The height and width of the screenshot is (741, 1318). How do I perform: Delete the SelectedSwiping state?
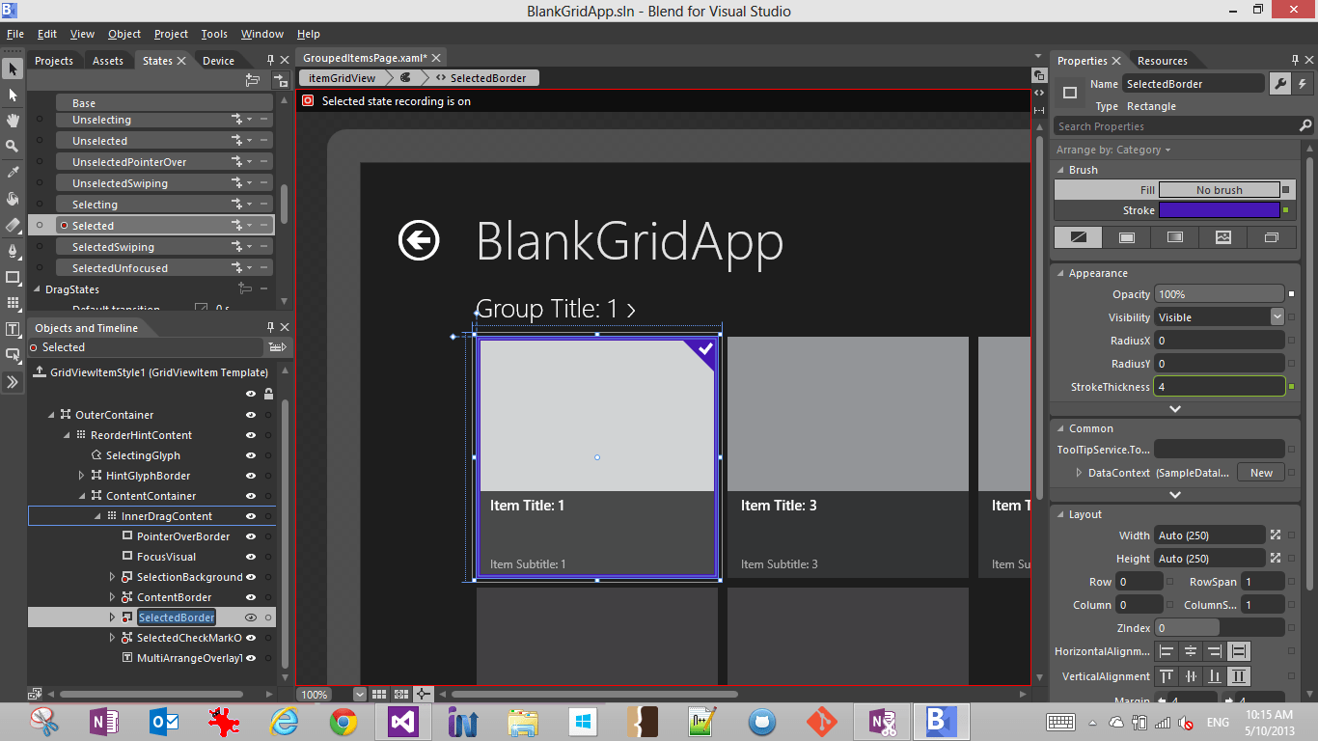tap(264, 247)
